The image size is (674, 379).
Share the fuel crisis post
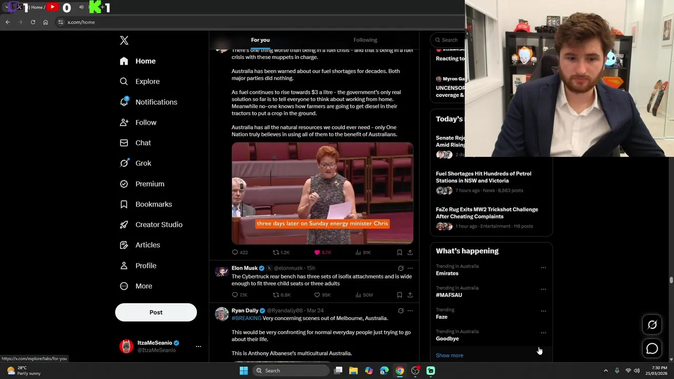pos(410,253)
